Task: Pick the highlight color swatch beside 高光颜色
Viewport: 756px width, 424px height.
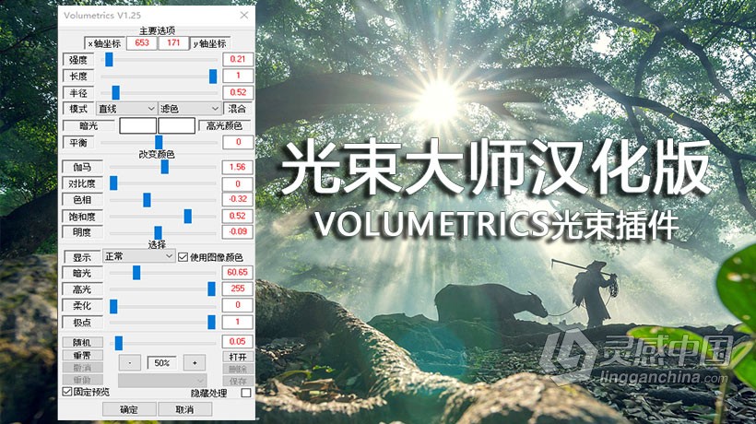Action: point(176,125)
